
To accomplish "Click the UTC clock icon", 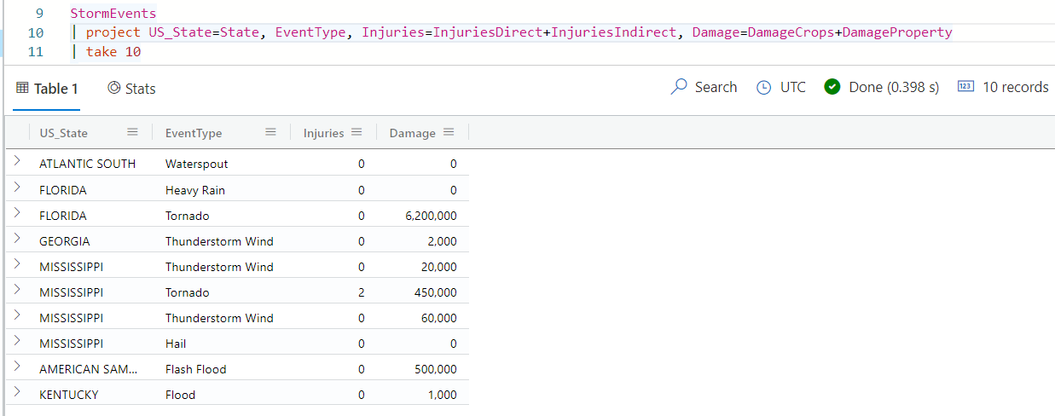I will [764, 87].
